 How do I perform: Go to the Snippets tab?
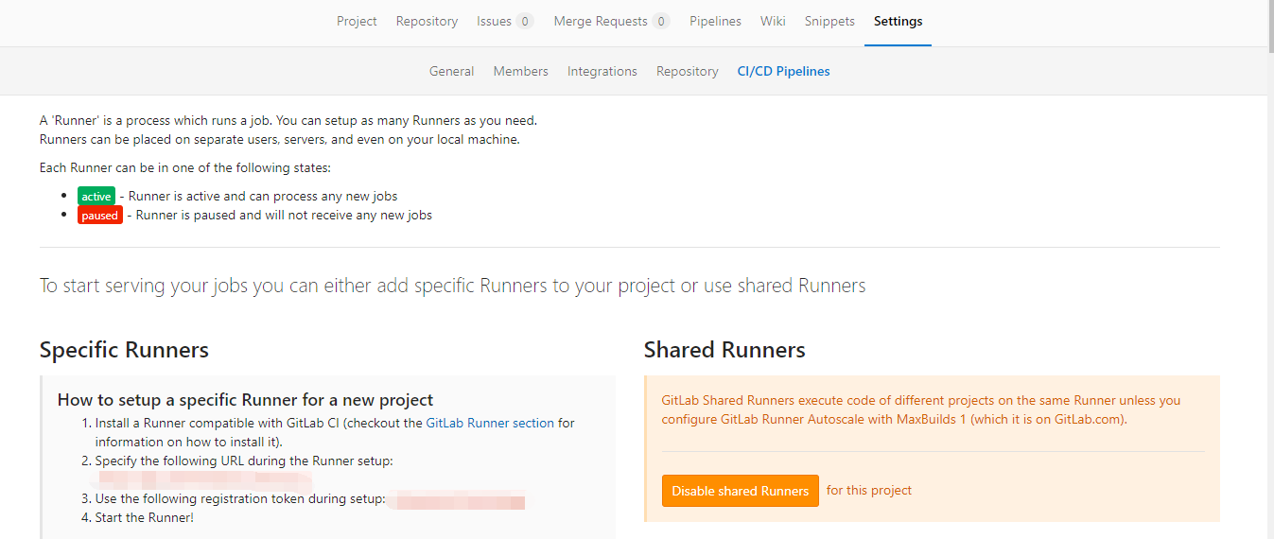pyautogui.click(x=829, y=21)
